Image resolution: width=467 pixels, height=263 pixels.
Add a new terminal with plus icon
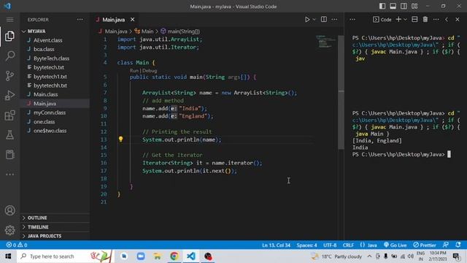398,20
